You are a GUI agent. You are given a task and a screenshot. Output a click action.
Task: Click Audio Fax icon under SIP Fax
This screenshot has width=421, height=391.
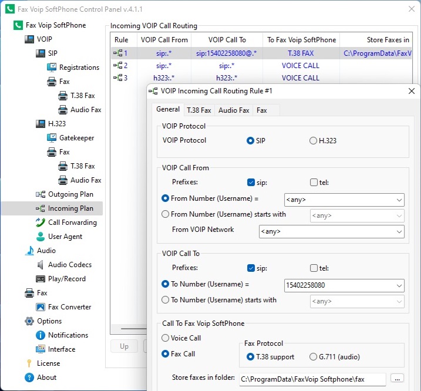pyautogui.click(x=63, y=110)
